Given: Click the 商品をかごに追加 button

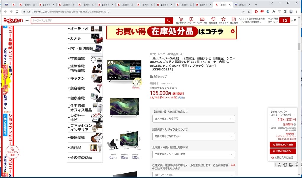Looking at the screenshot, I should coord(283,144).
